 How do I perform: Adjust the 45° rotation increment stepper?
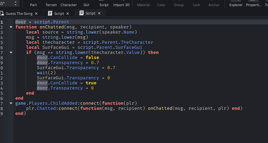click(x=16, y=3)
